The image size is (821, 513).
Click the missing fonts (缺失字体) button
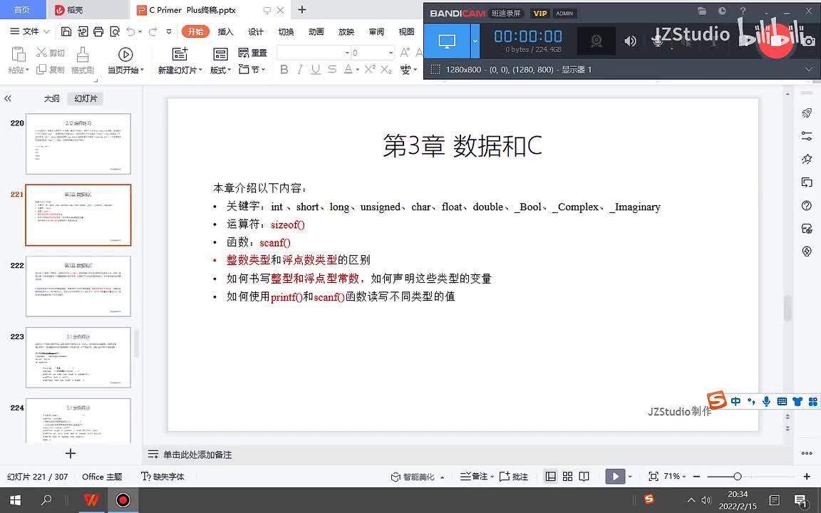coord(162,477)
